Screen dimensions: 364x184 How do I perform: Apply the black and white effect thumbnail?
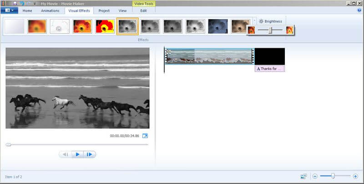pyautogui.click(x=127, y=27)
